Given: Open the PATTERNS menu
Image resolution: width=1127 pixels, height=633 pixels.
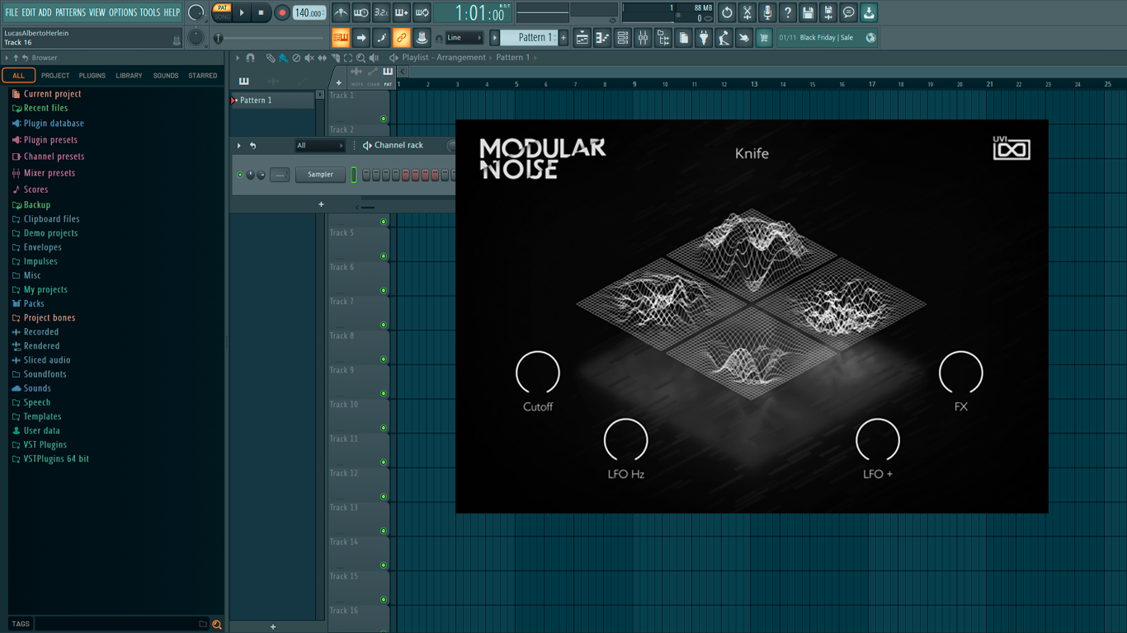Looking at the screenshot, I should [70, 12].
